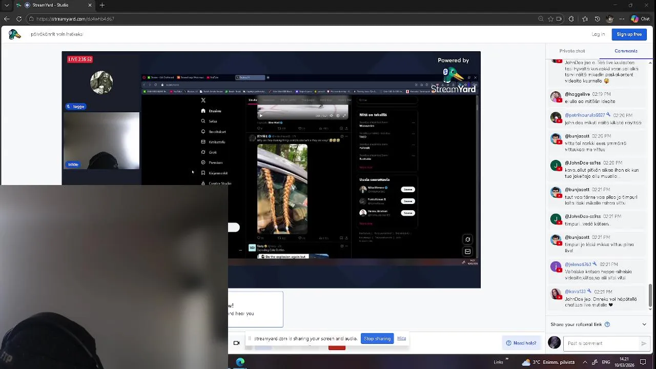Image resolution: width=656 pixels, height=369 pixels.
Task: Click the floating Grok icon in shared screen
Action: (x=467, y=239)
